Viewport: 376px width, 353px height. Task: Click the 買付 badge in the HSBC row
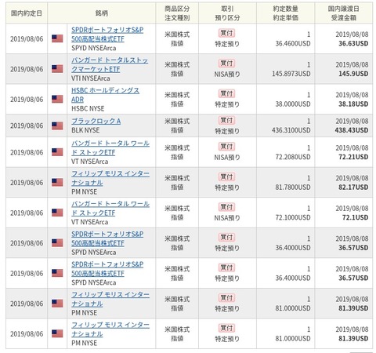[226, 93]
